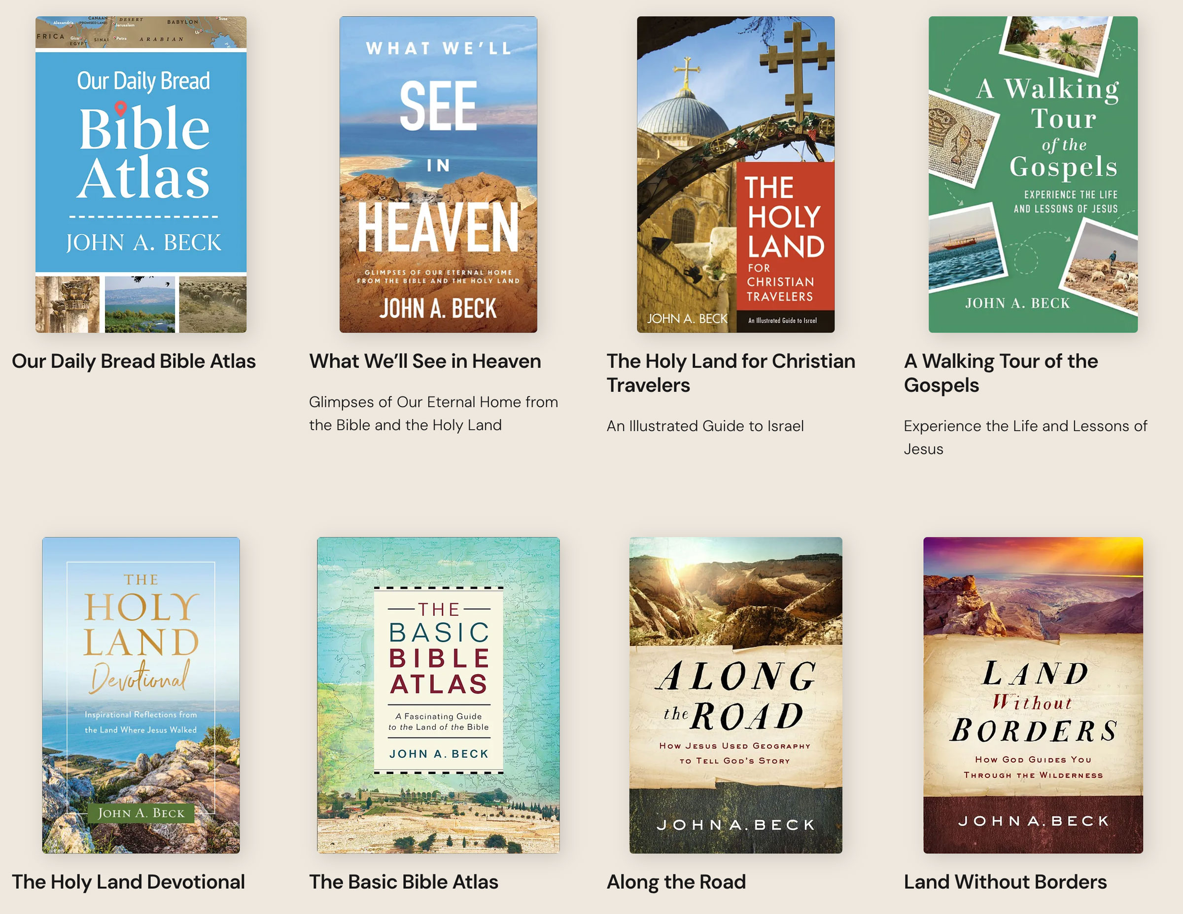Open The Basic Bible Atlas cover image

438,695
